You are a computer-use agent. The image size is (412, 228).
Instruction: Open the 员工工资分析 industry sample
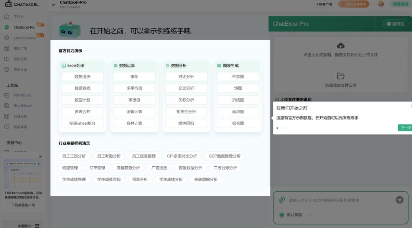click(x=74, y=156)
